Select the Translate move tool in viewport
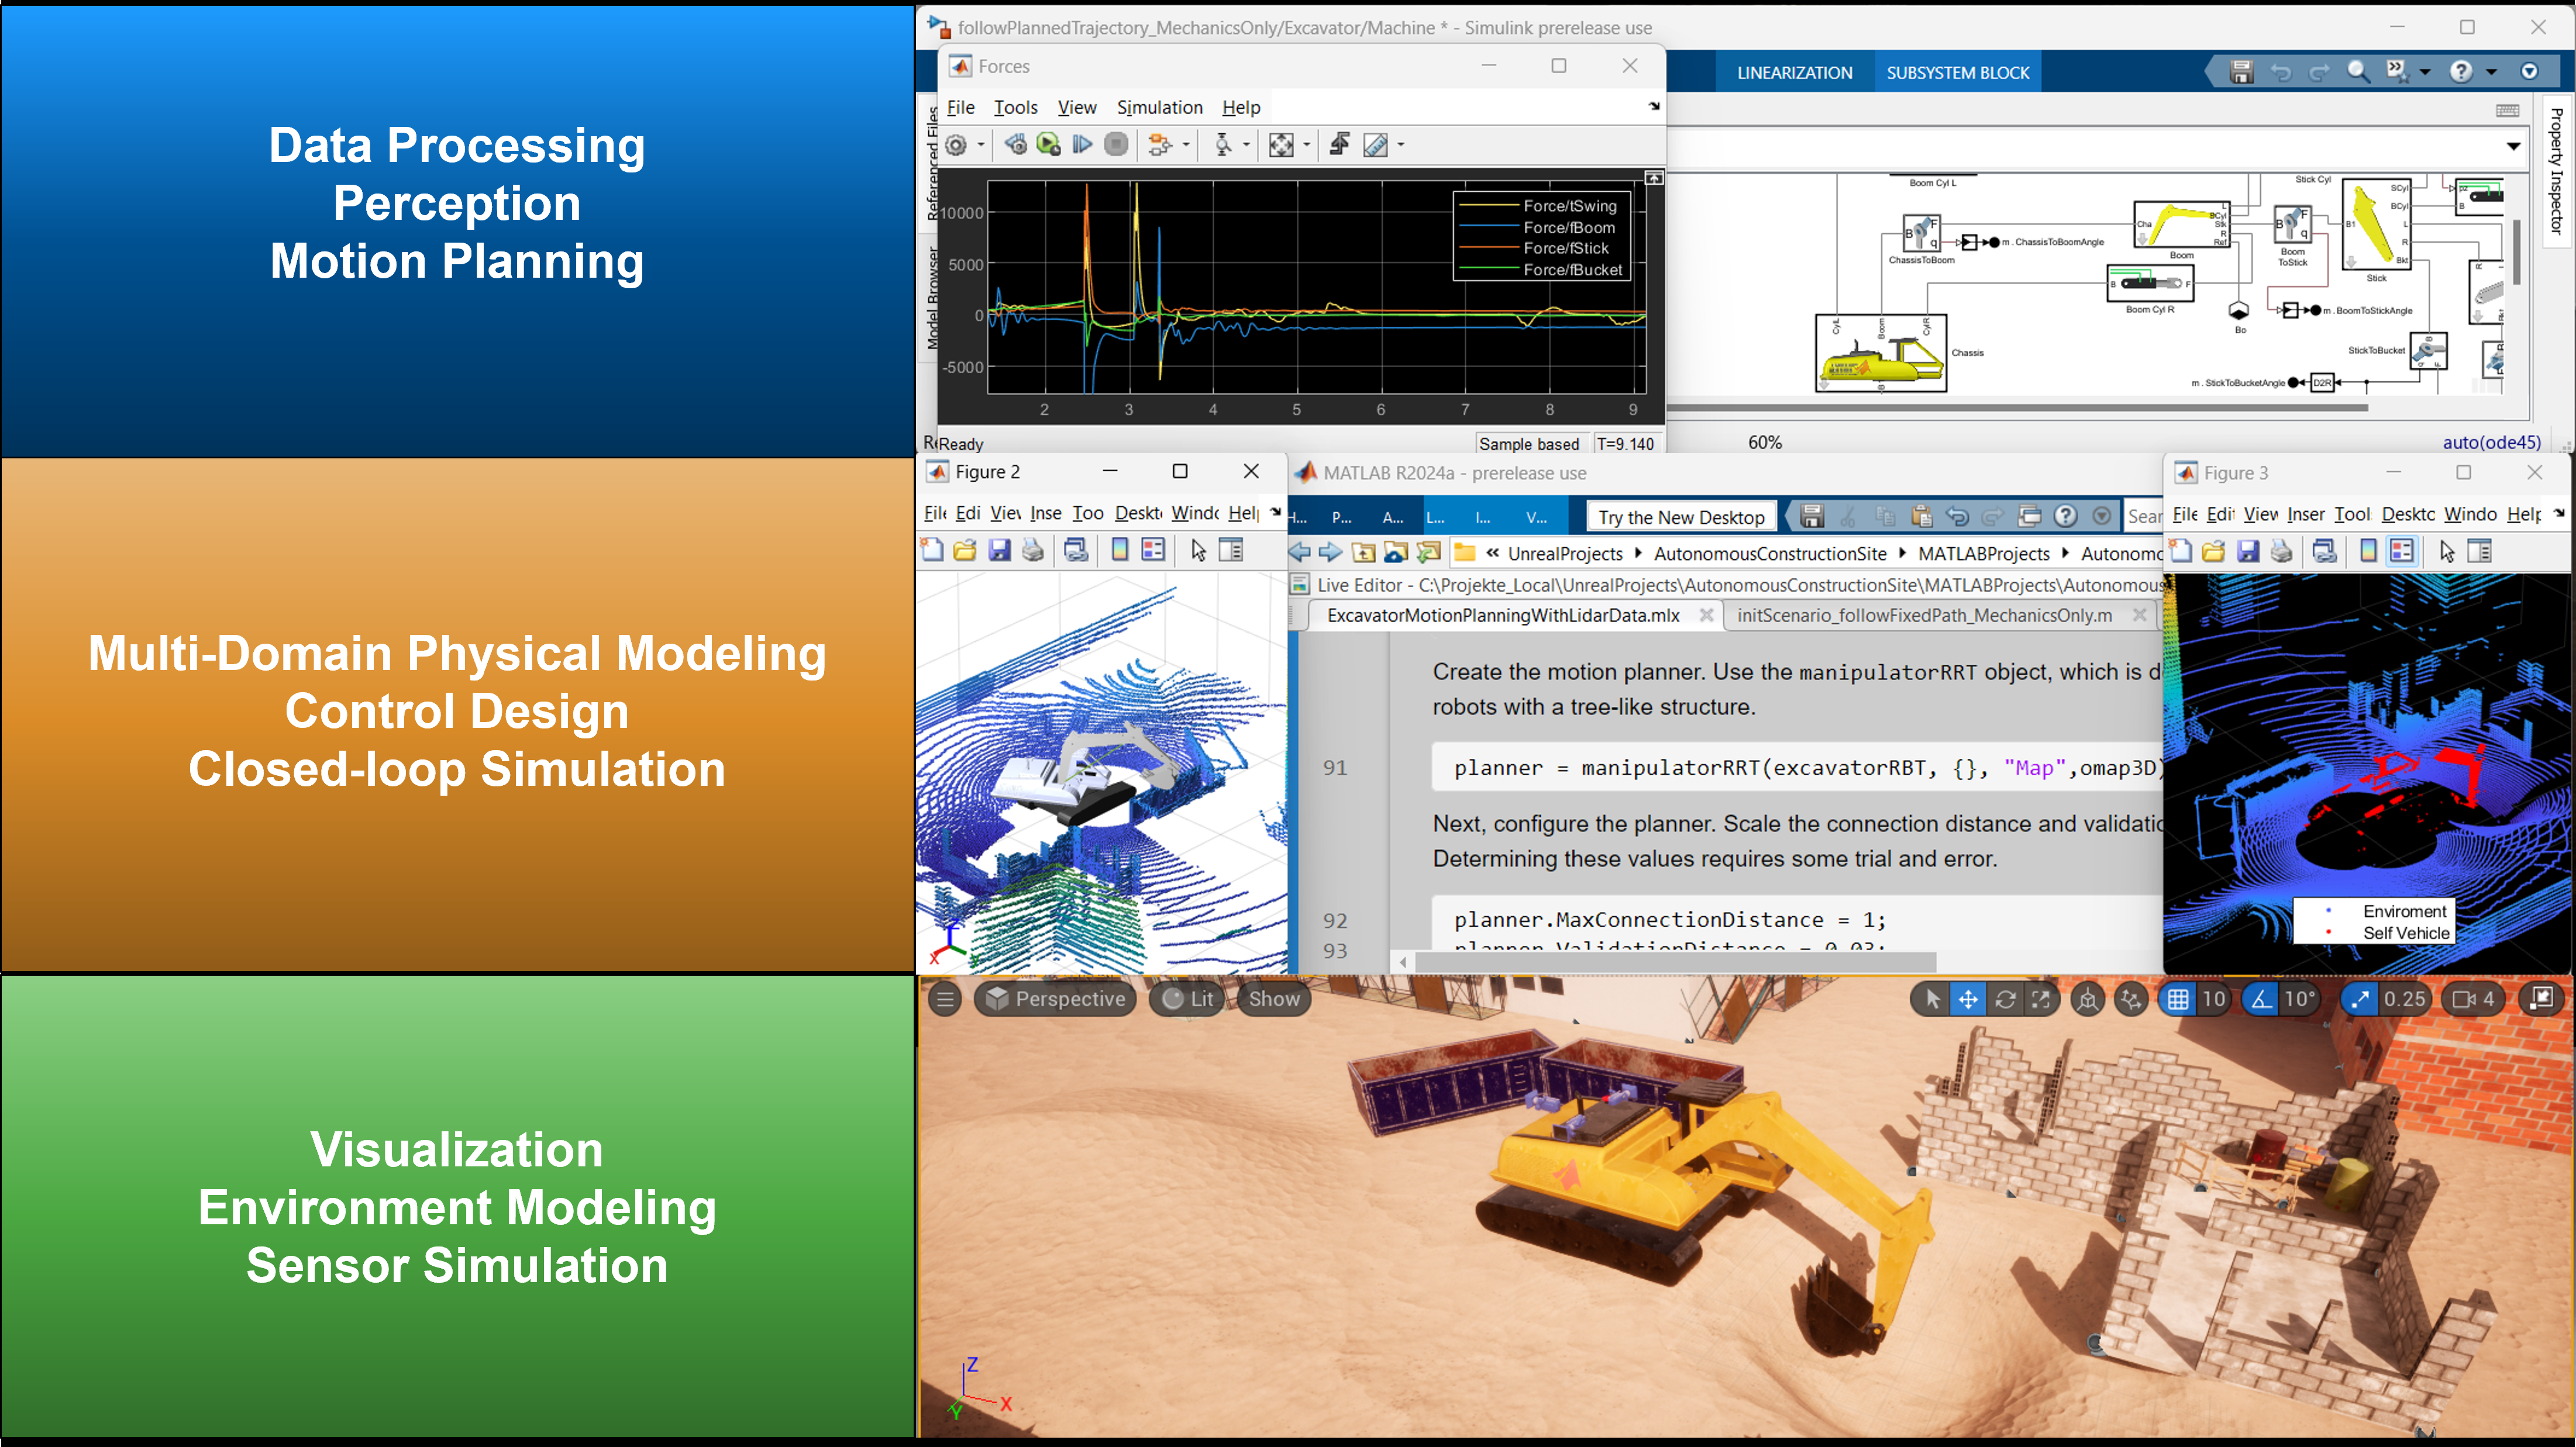Screen dimensions: 2576x1447 pyautogui.click(x=1968, y=999)
